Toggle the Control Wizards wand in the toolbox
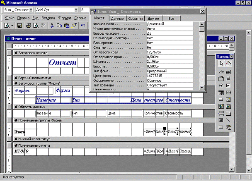The height and width of the screenshot is (181, 252). click(x=228, y=64)
